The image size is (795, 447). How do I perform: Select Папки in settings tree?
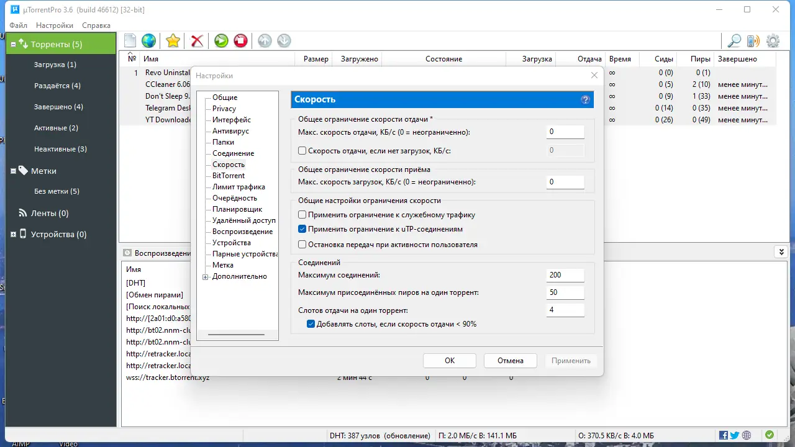point(224,142)
